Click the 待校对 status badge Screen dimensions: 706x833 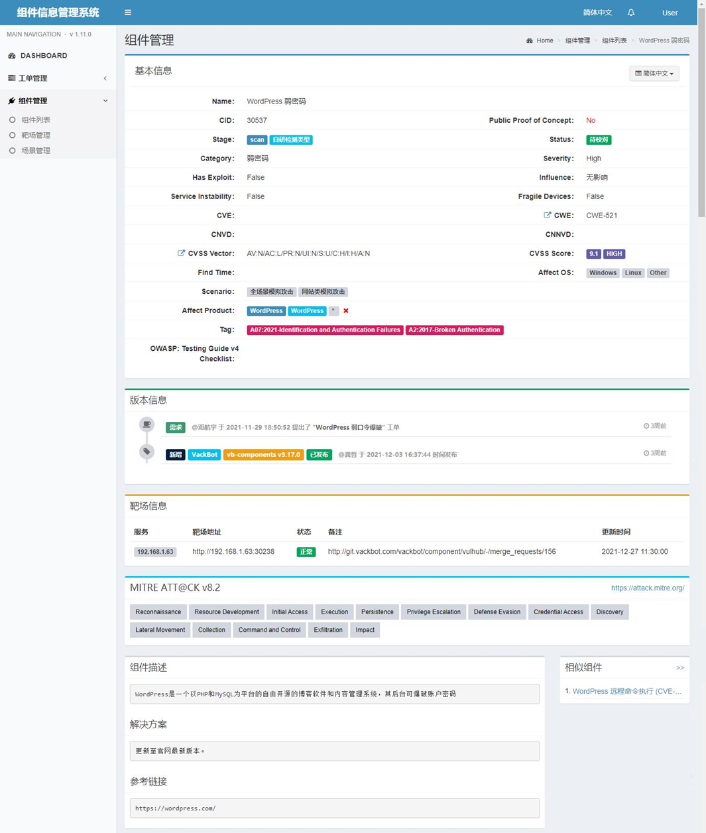click(599, 140)
